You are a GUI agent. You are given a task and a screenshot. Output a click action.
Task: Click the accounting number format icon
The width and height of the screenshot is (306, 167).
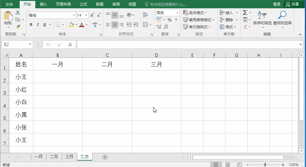pyautogui.click(x=159, y=20)
